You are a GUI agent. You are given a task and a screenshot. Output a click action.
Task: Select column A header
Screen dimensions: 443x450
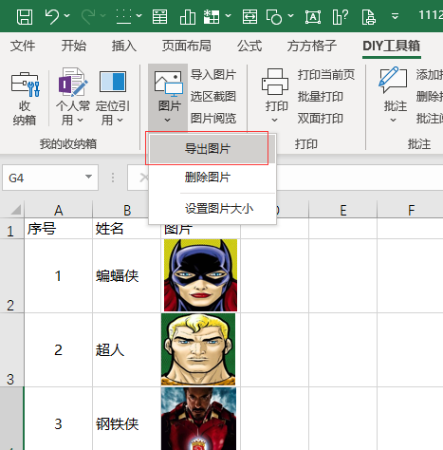point(58,210)
